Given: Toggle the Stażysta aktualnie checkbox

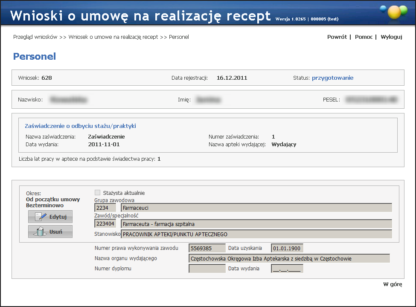Looking at the screenshot, I should 98,193.
